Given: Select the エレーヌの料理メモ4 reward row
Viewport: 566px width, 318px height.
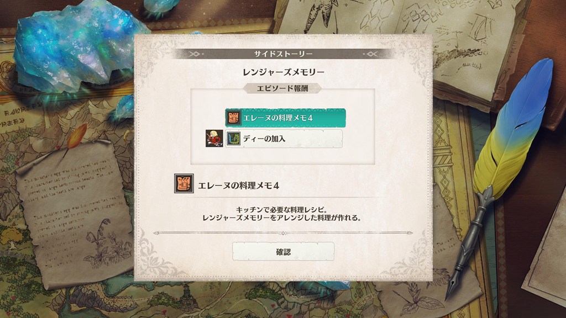Looking at the screenshot, I should click(285, 118).
